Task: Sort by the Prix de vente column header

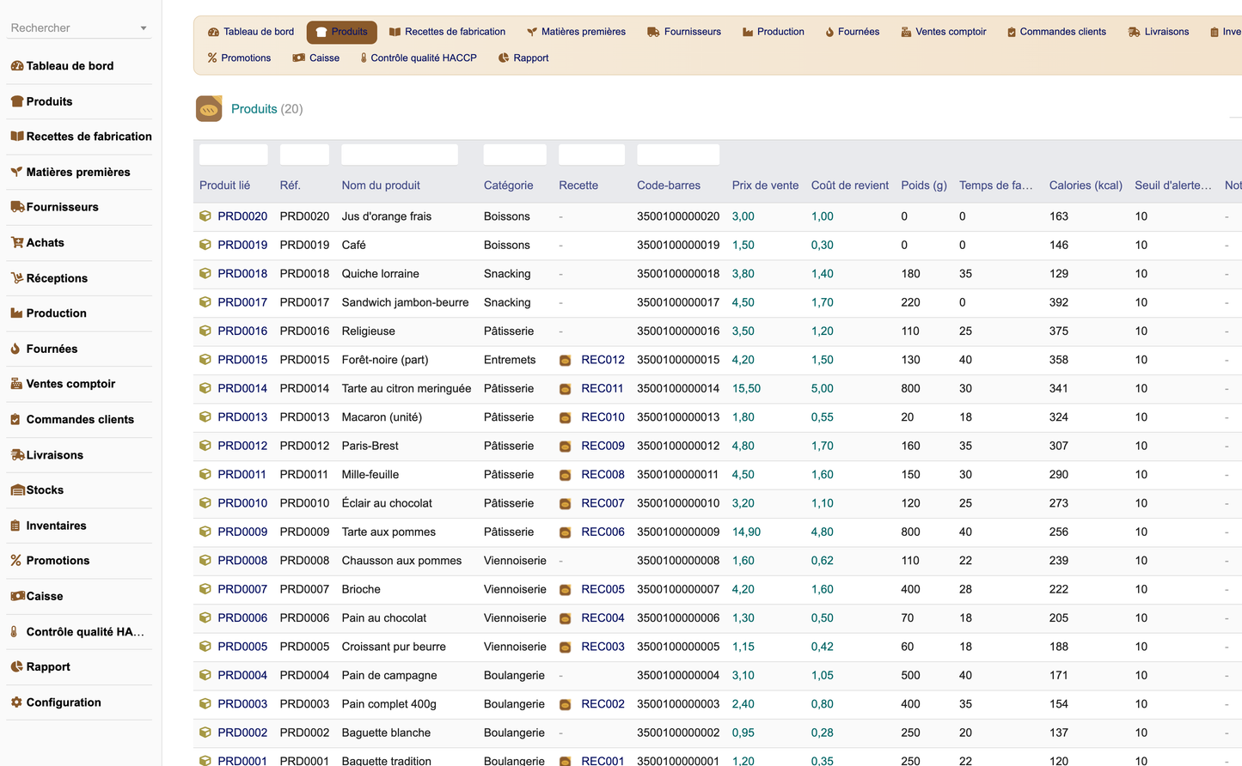Action: (765, 185)
